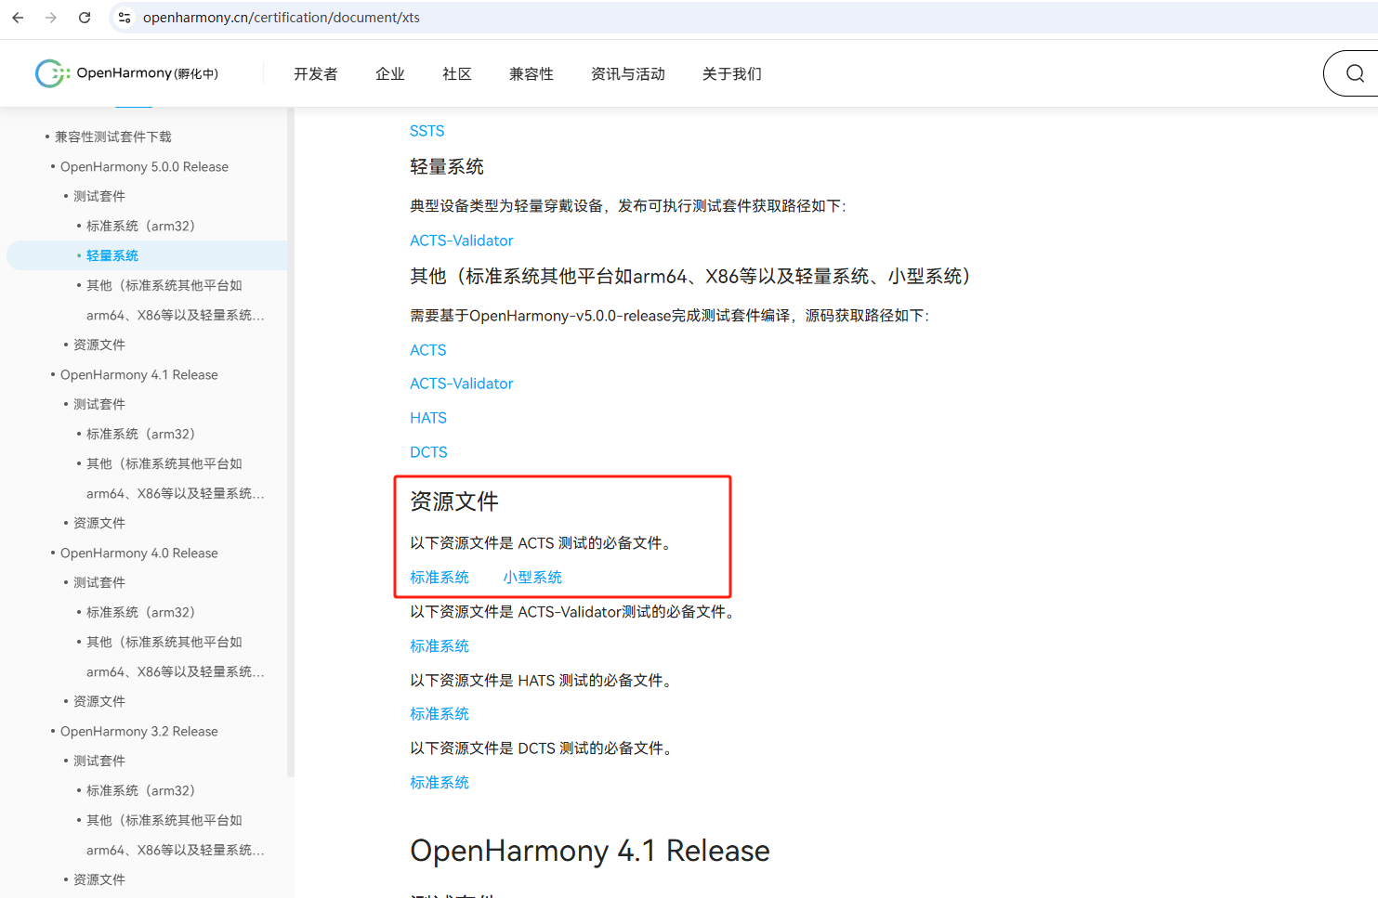Select 资源文件 under OpenHarmony 5.0.0 Release
1378x898 pixels.
click(x=99, y=345)
